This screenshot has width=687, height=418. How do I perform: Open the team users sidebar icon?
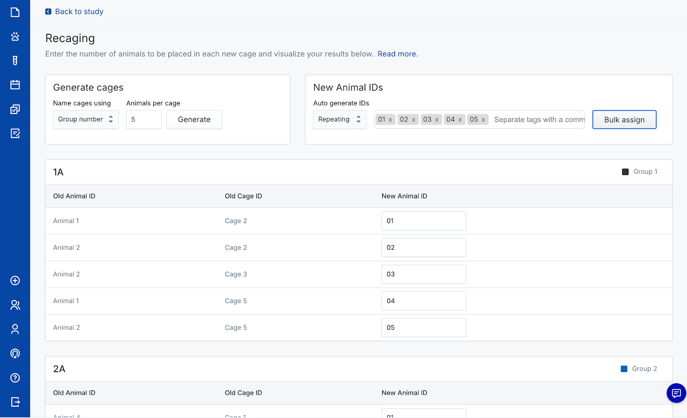15,305
